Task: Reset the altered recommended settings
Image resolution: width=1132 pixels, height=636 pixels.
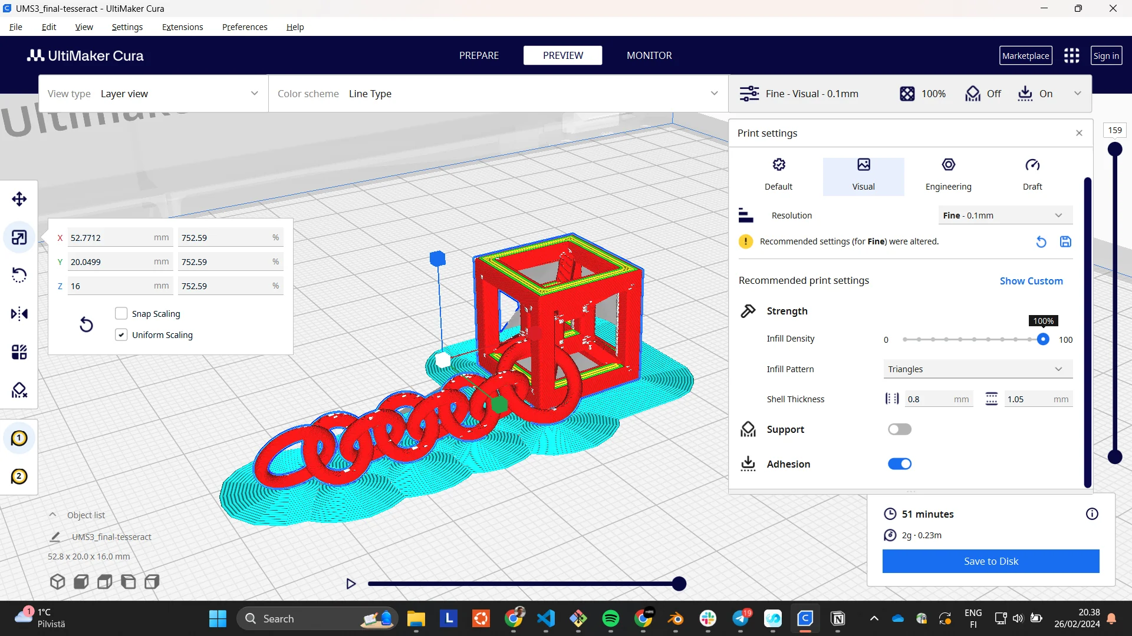Action: [1041, 242]
